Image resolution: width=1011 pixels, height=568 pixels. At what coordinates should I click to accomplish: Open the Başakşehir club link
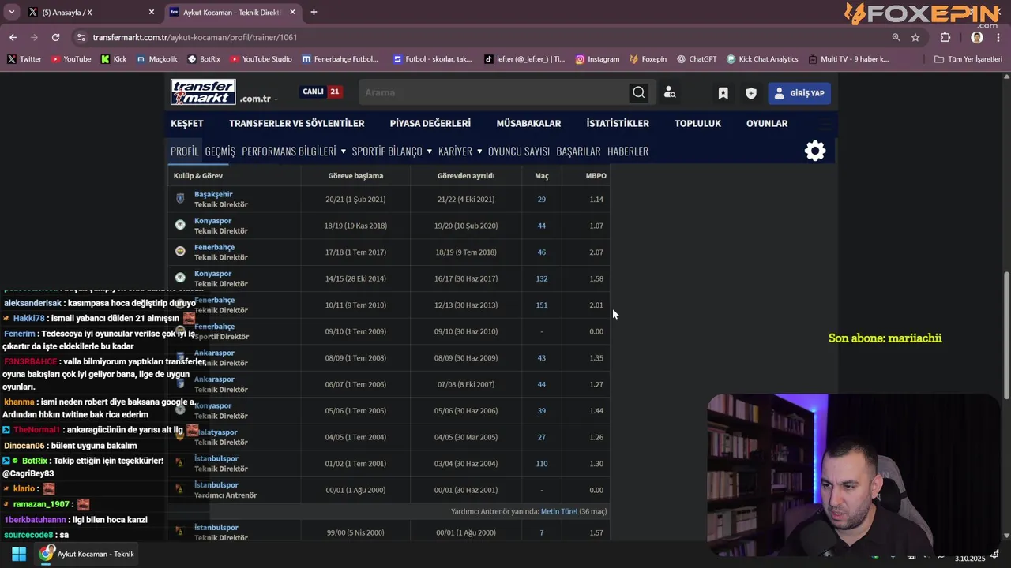(x=213, y=194)
